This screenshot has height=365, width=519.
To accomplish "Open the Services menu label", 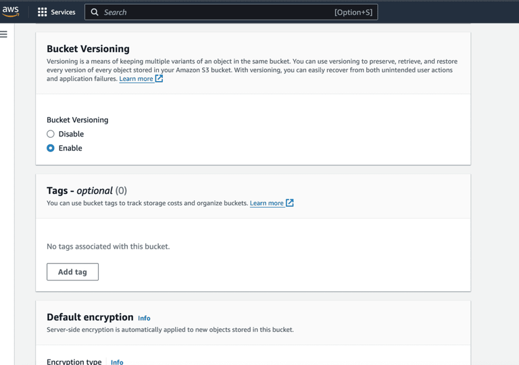I will point(63,12).
